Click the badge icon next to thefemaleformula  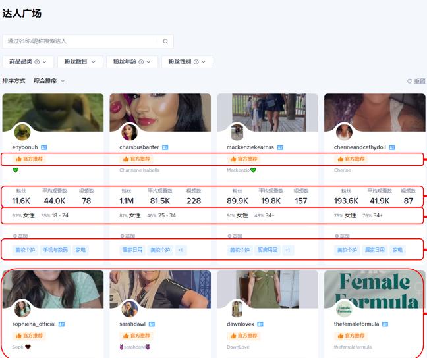(x=385, y=324)
